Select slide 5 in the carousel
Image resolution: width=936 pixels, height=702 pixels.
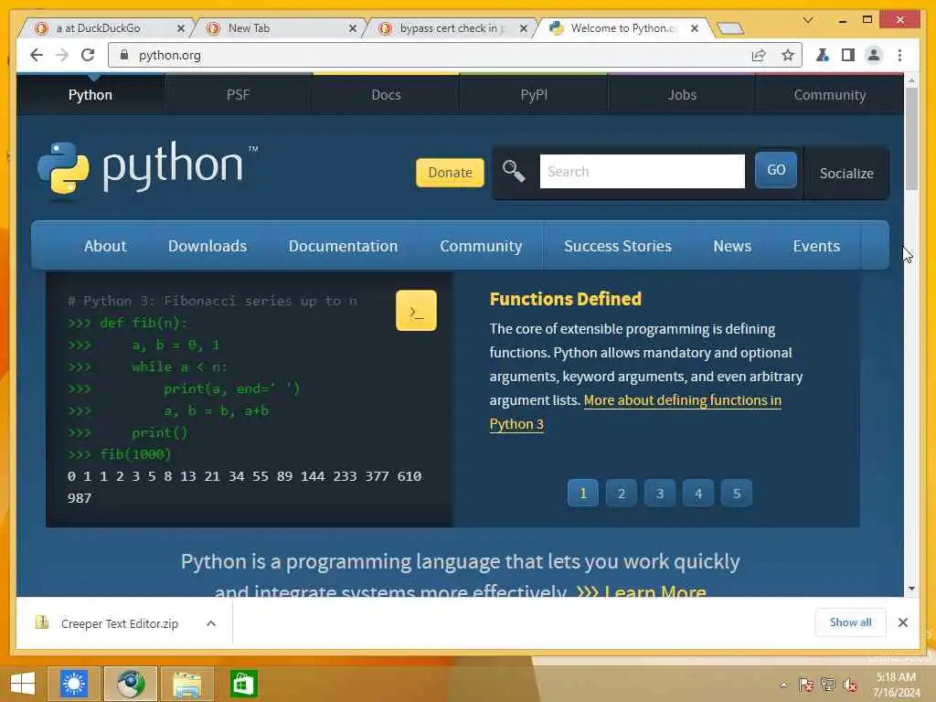tap(737, 494)
